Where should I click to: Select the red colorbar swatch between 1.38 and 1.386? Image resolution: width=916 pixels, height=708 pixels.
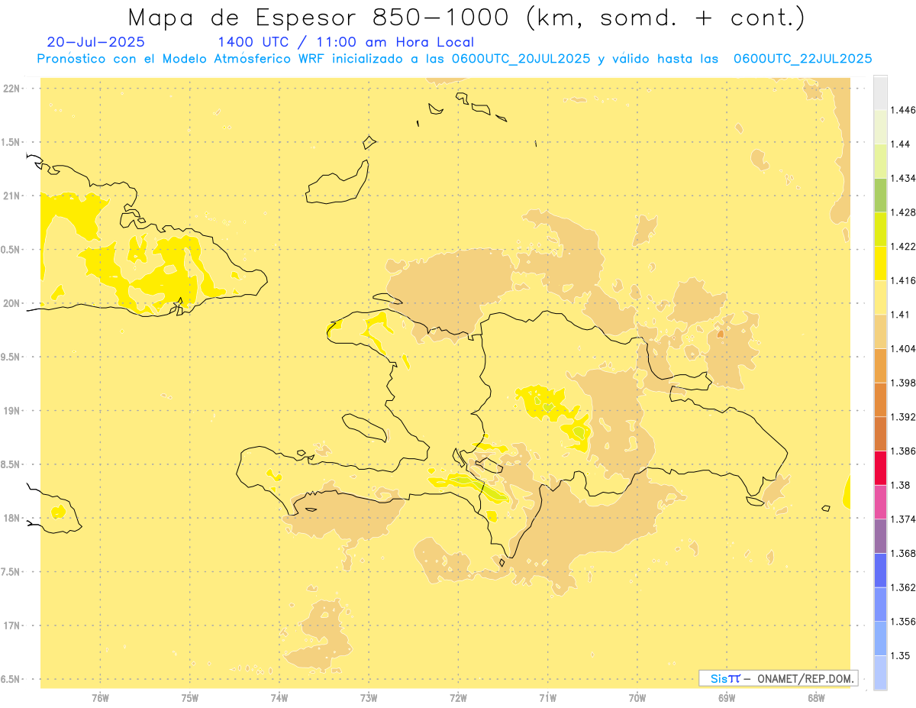pyautogui.click(x=880, y=467)
